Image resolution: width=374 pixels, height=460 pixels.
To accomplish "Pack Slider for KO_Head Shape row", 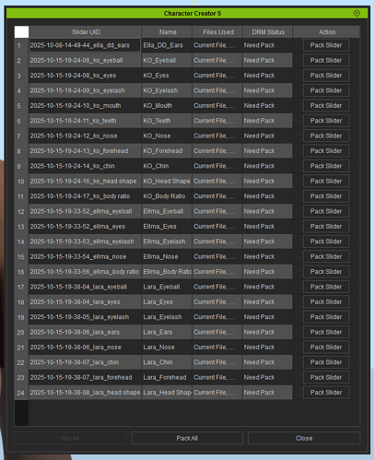I will 326,181.
